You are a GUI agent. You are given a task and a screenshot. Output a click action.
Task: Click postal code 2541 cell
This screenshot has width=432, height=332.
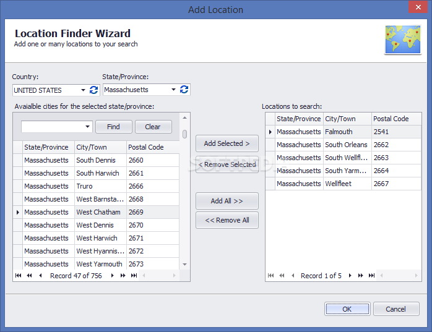[396, 132]
